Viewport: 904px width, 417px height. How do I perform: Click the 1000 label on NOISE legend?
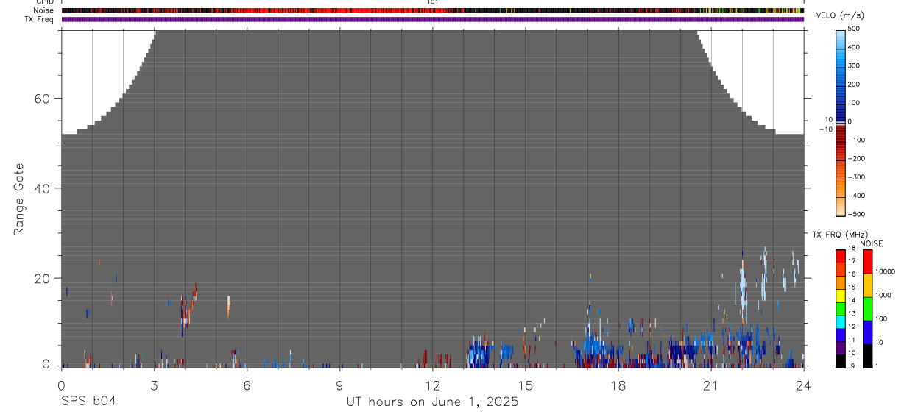[883, 295]
